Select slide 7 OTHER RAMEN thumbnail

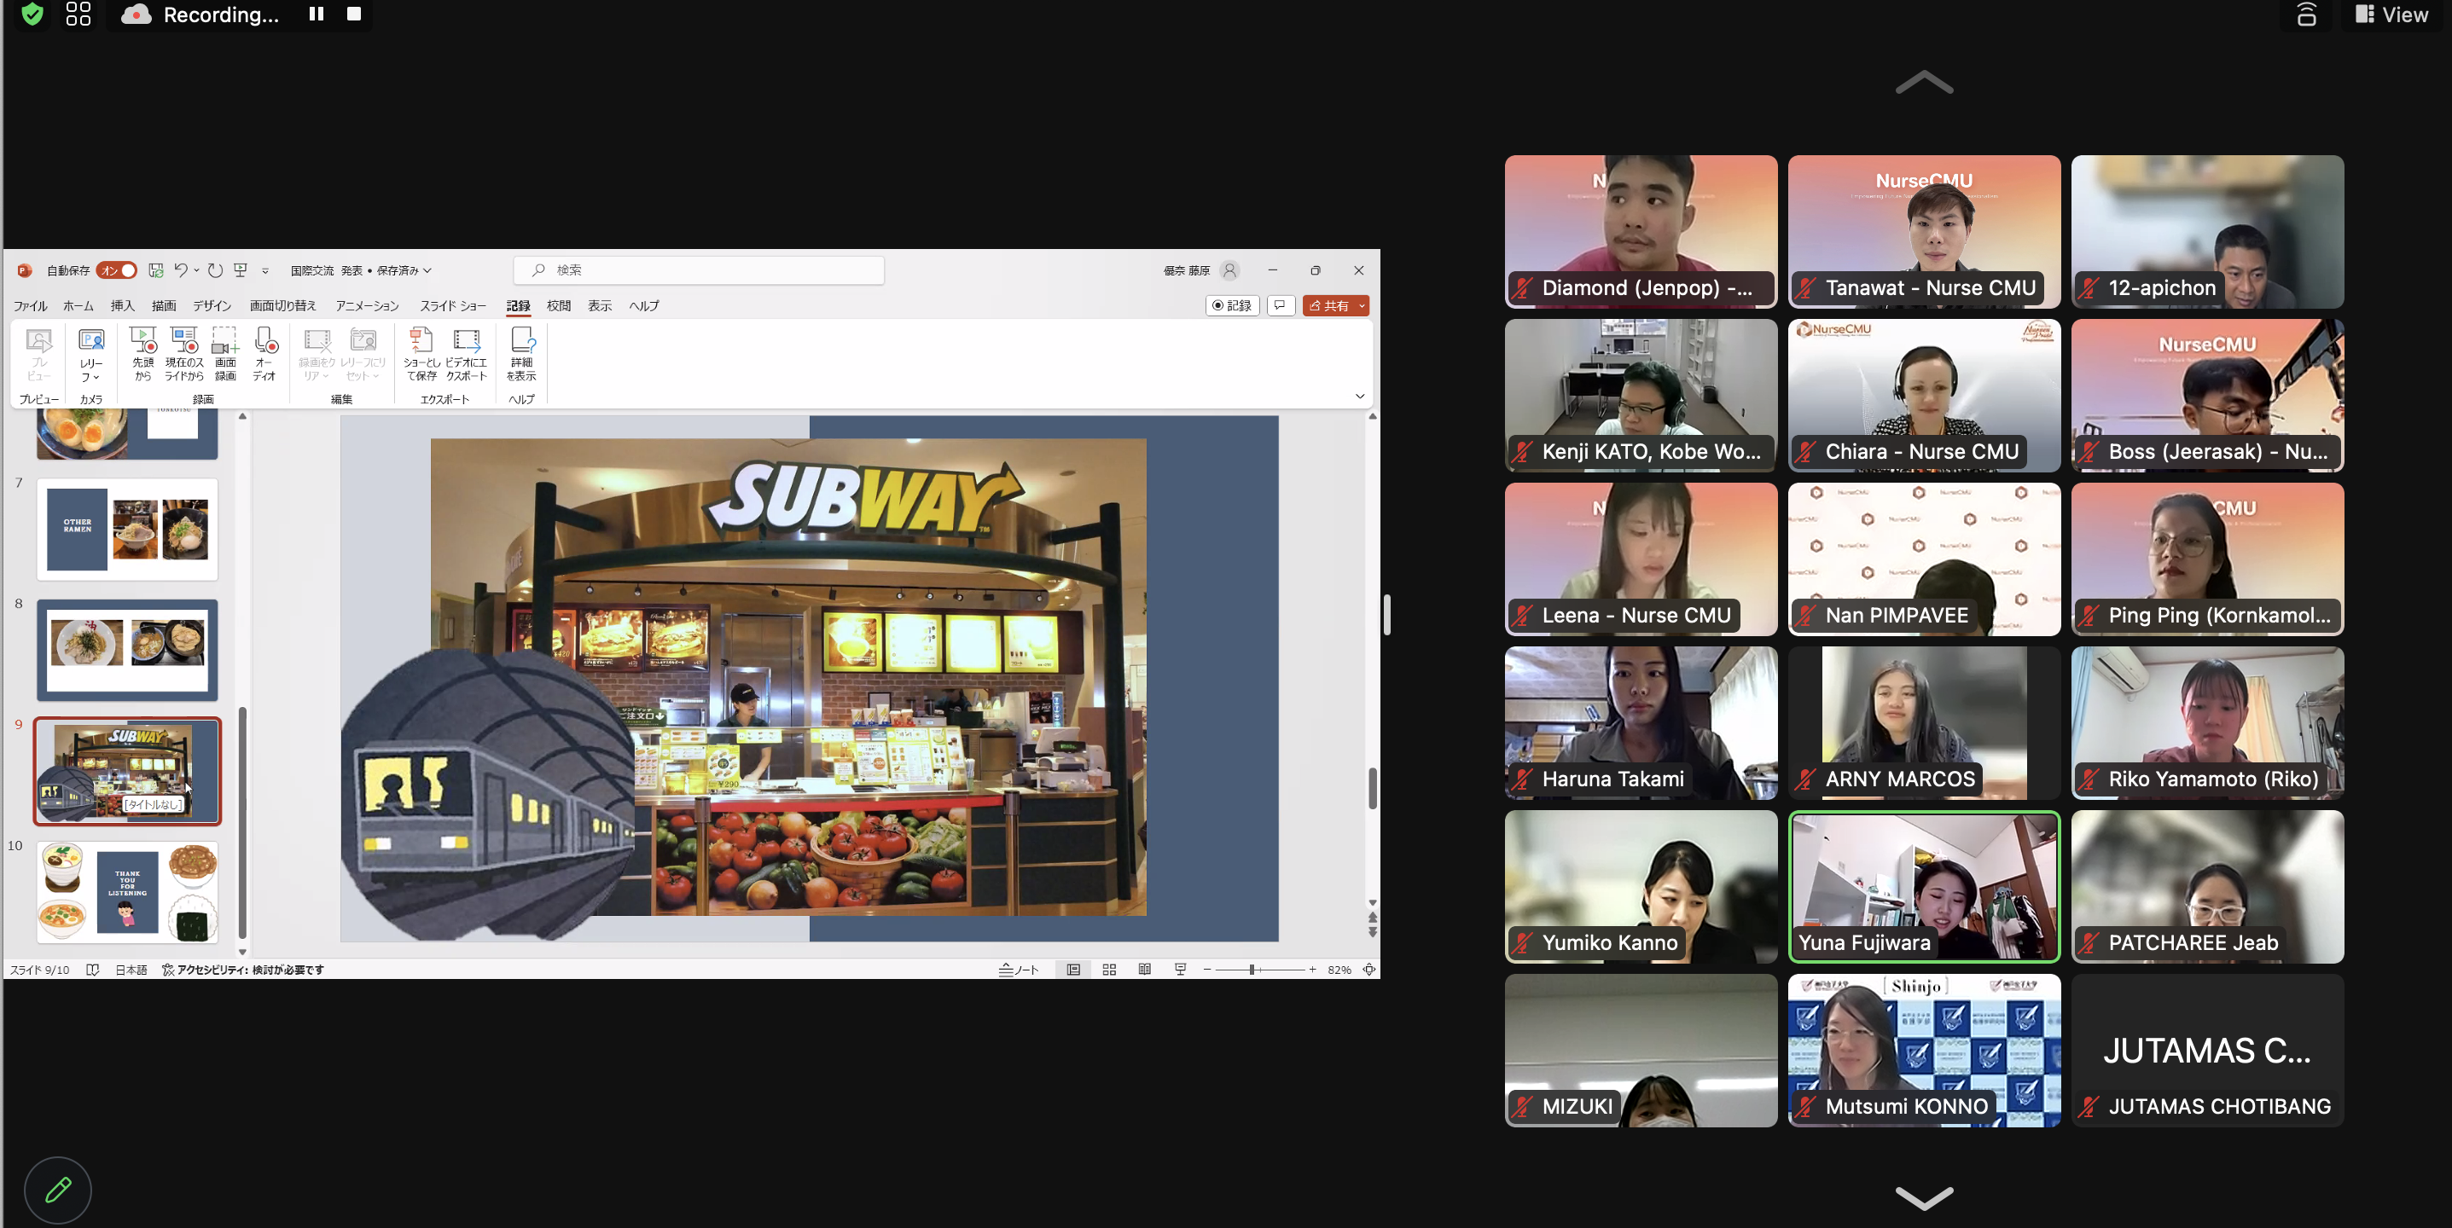point(128,529)
